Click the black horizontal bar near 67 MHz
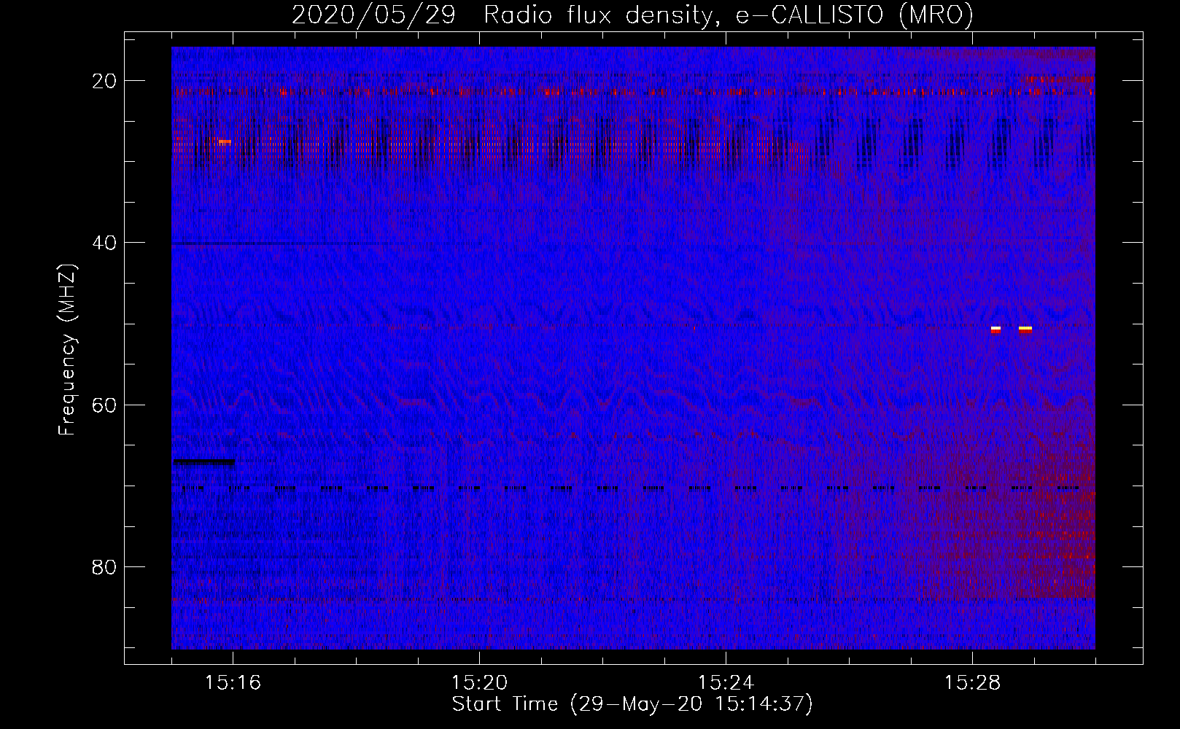Screen dimensions: 1180x729 click(204, 461)
